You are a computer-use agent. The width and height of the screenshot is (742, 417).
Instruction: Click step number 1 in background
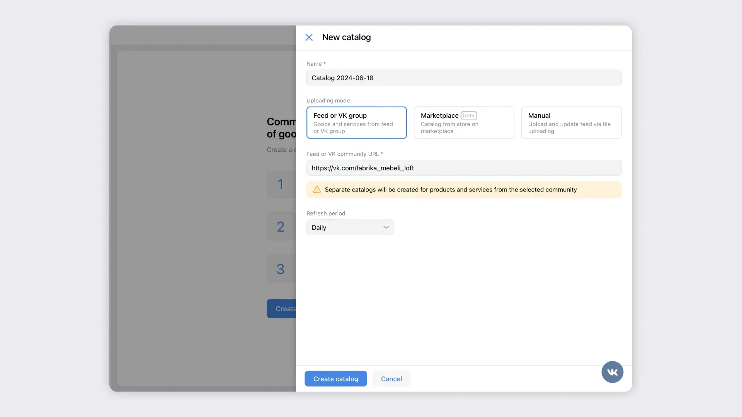pyautogui.click(x=281, y=184)
